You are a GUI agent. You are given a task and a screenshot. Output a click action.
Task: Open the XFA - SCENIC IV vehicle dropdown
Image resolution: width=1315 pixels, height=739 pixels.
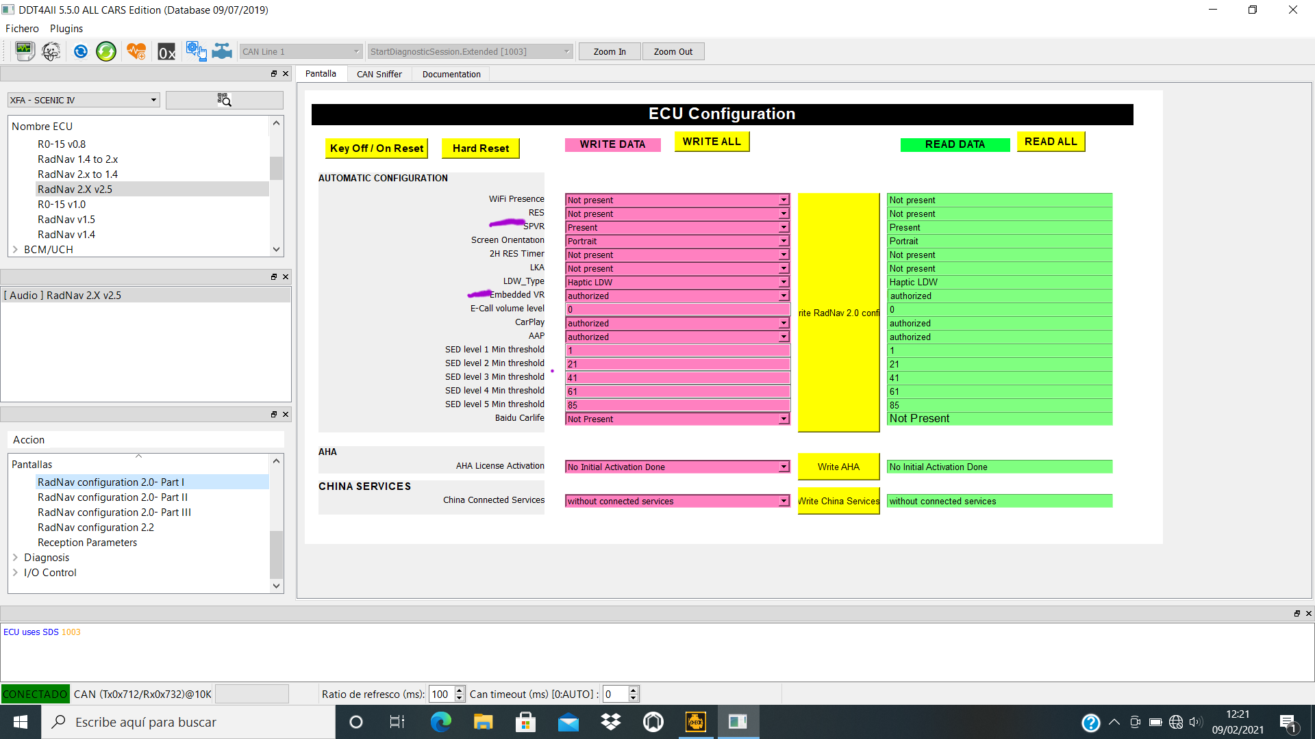point(84,100)
